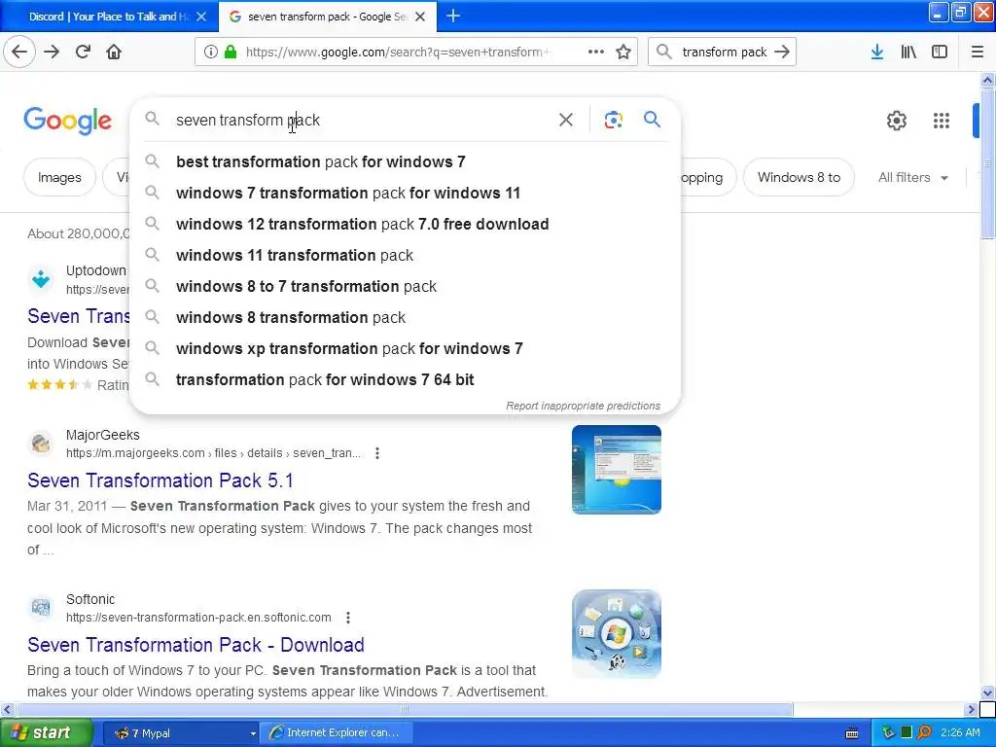Open the Google apps grid

point(942,120)
